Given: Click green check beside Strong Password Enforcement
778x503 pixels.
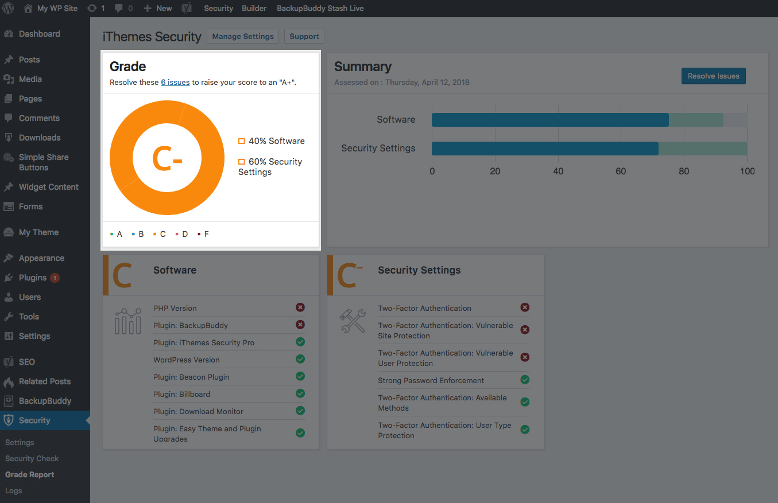Looking at the screenshot, I should point(525,380).
